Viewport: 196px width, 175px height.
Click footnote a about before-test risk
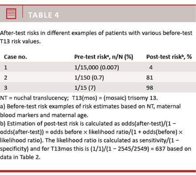coord(90,111)
